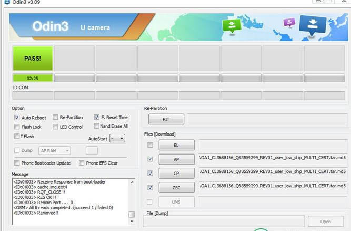Click the purple transfer icon in banner
Image resolution: width=351 pixels, height=231 pixels.
pyautogui.click(x=288, y=23)
